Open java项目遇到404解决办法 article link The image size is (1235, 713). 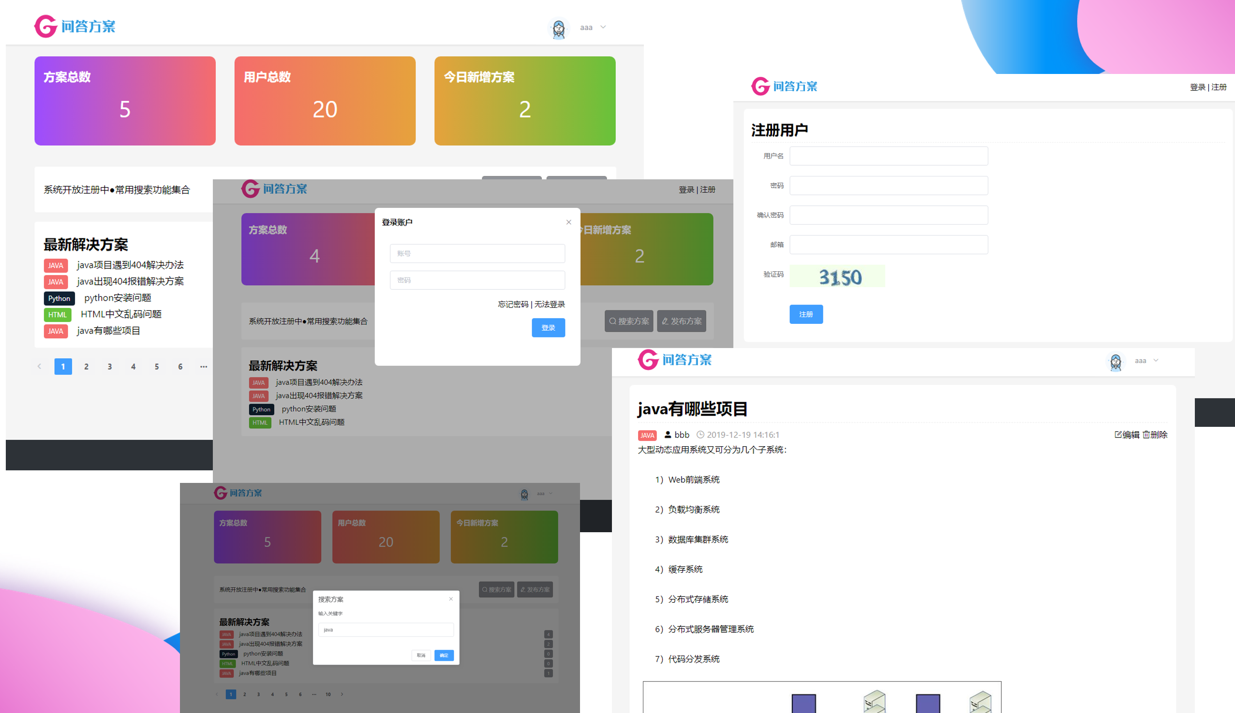point(130,265)
